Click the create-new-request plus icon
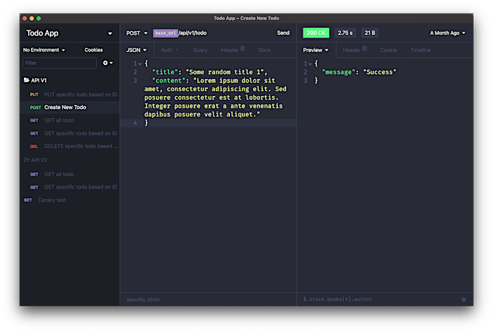The height and width of the screenshot is (332, 493). click(x=108, y=63)
